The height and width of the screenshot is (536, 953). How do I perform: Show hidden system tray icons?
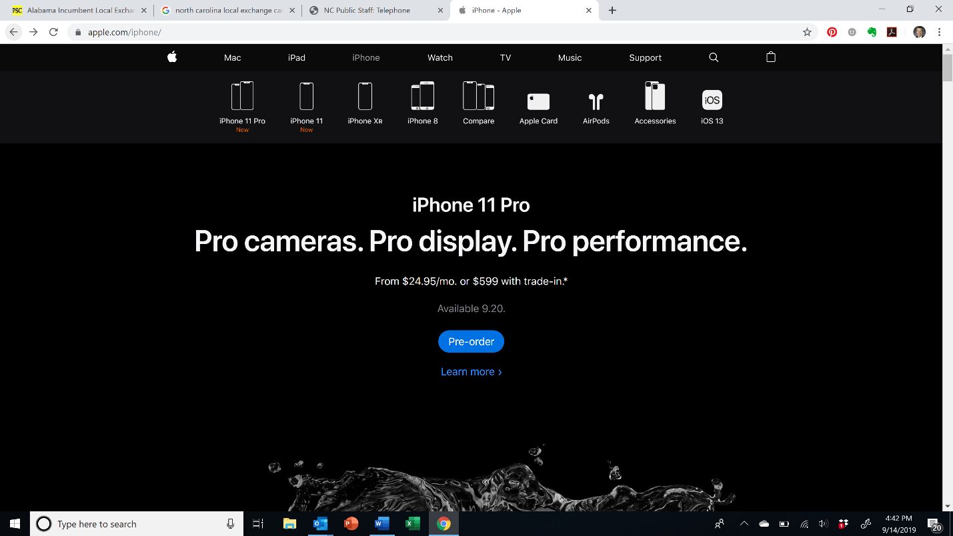[744, 524]
